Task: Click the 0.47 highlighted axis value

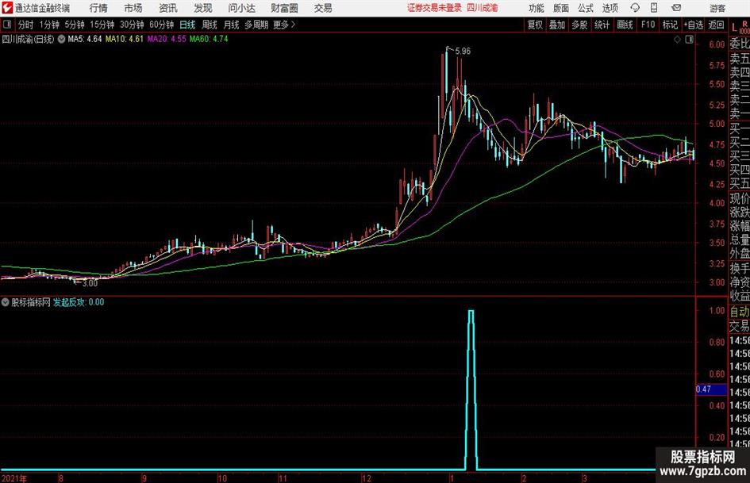Action: tap(711, 389)
